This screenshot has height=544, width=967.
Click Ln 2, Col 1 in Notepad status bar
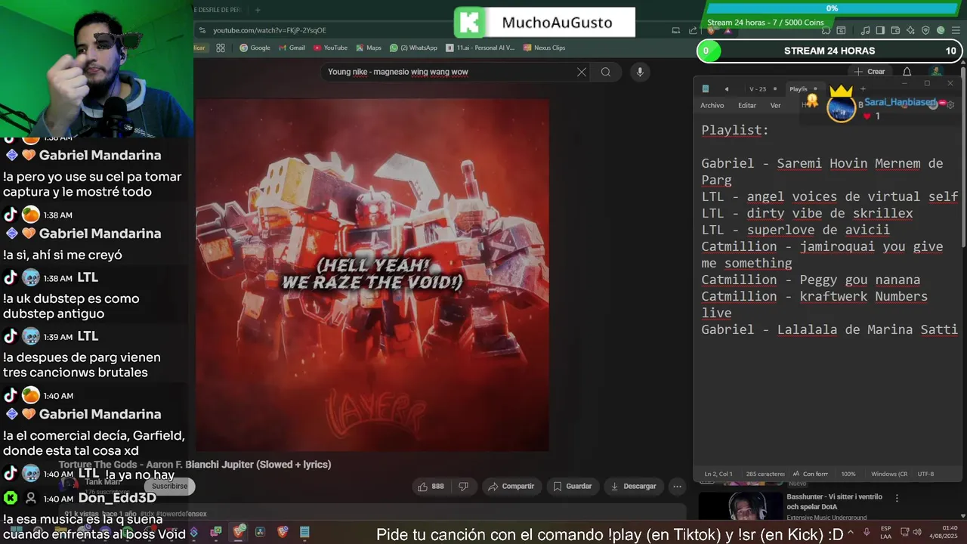(x=718, y=474)
